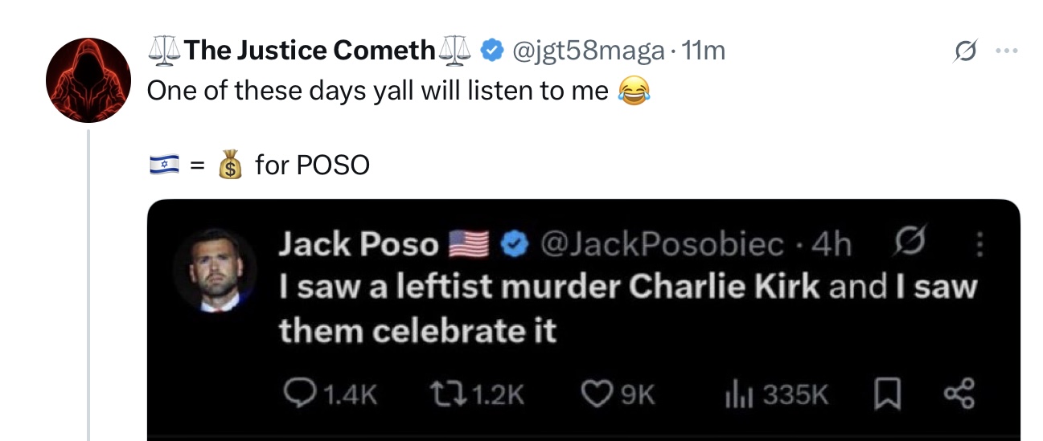Screen dimensions: 1043x441
Task: Click the red hooded profile avatar
Action: pyautogui.click(x=87, y=79)
